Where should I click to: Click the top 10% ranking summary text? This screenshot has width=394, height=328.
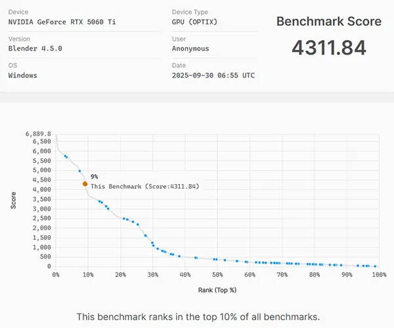(198, 317)
